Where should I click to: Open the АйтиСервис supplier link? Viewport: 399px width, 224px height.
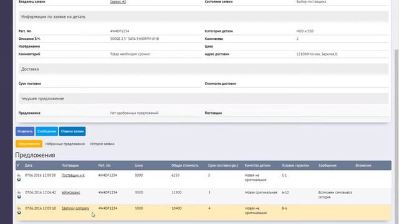[x=70, y=192]
